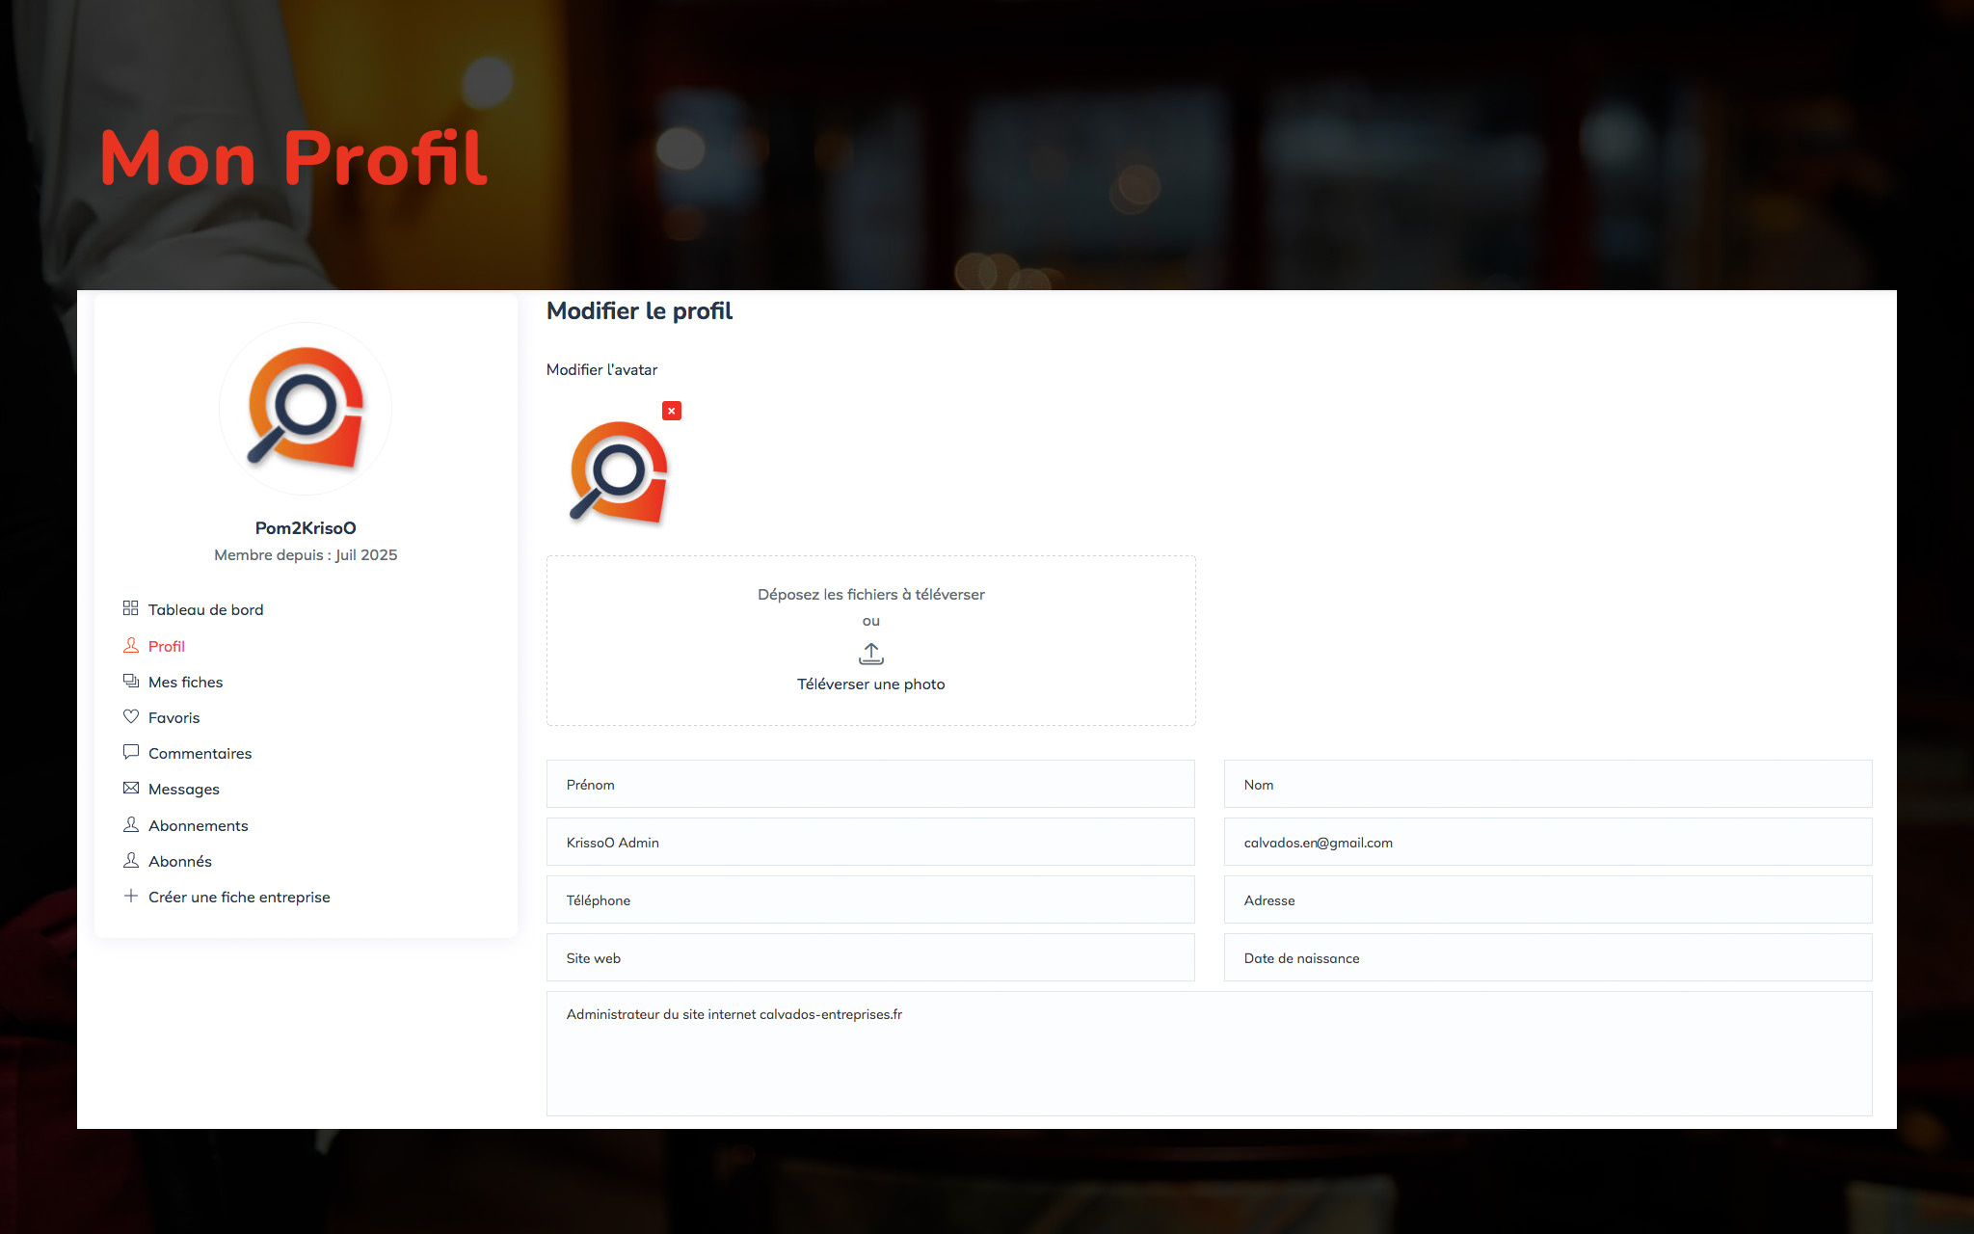
Task: Open the Abonnements menu item
Action: (198, 825)
